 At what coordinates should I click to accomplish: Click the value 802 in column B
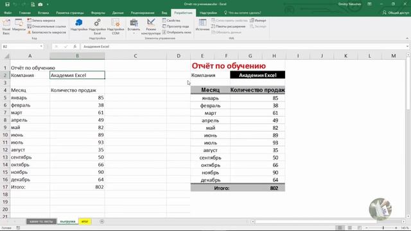pos(77,187)
